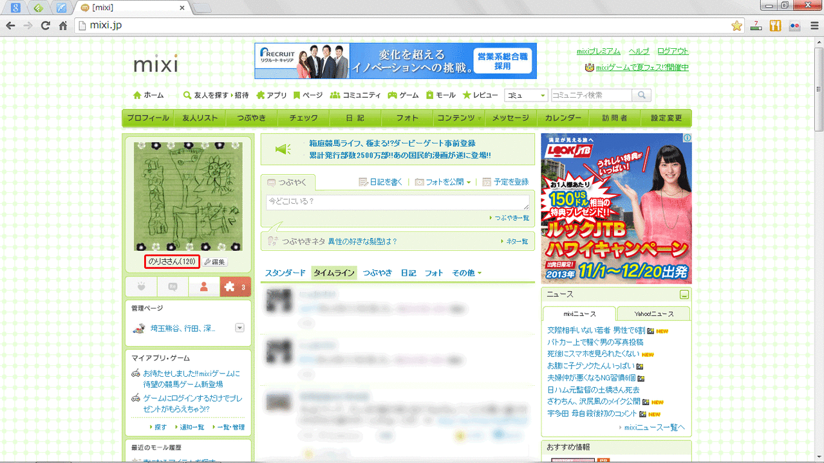Click the mixiプレミアム link
This screenshot has width=824, height=463.
click(599, 51)
